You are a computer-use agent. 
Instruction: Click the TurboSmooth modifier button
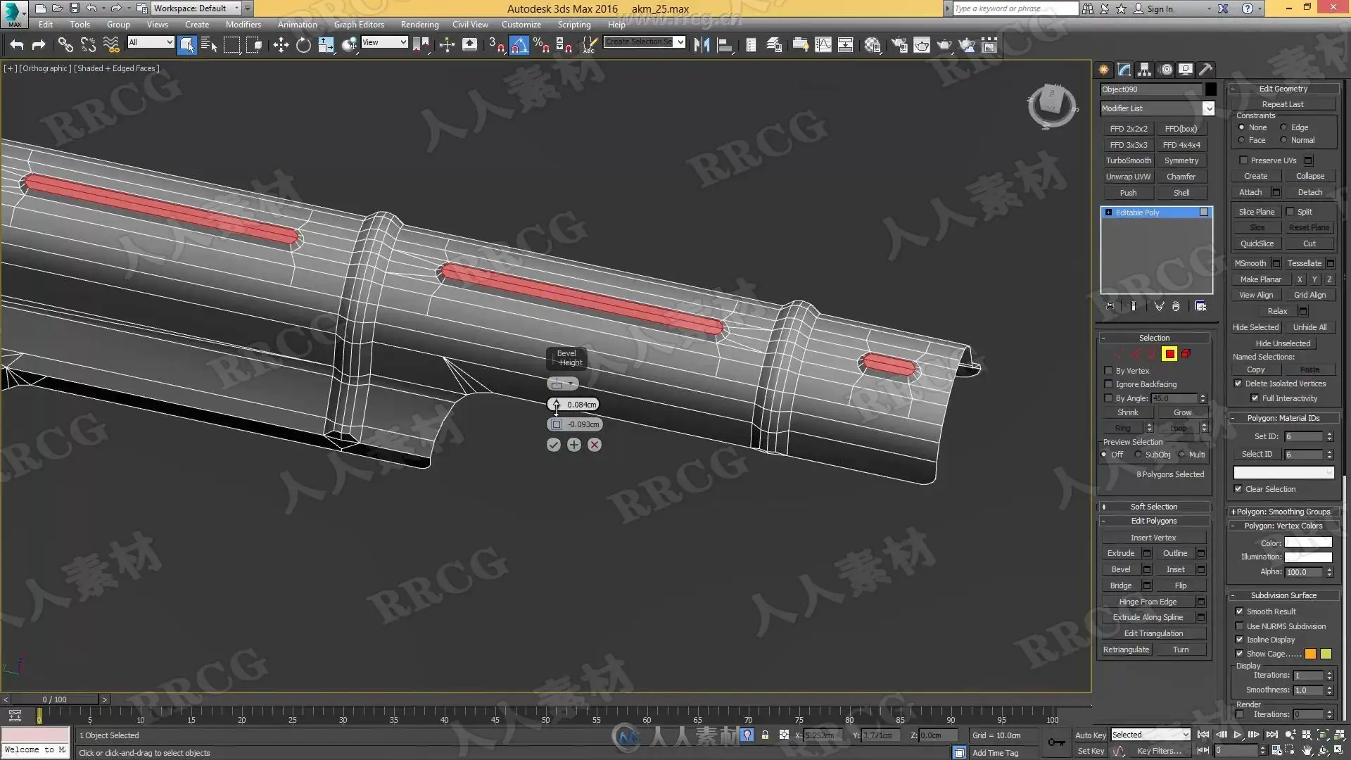[x=1128, y=160]
